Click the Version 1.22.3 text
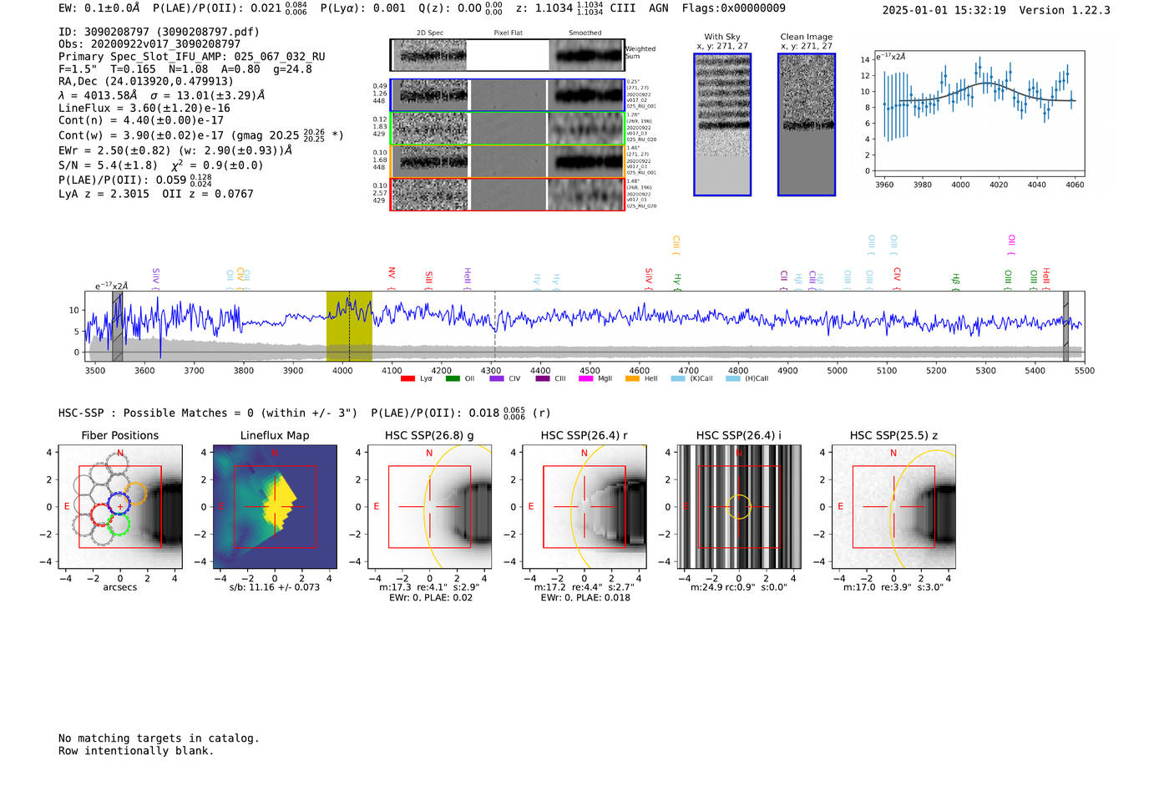 point(1065,10)
